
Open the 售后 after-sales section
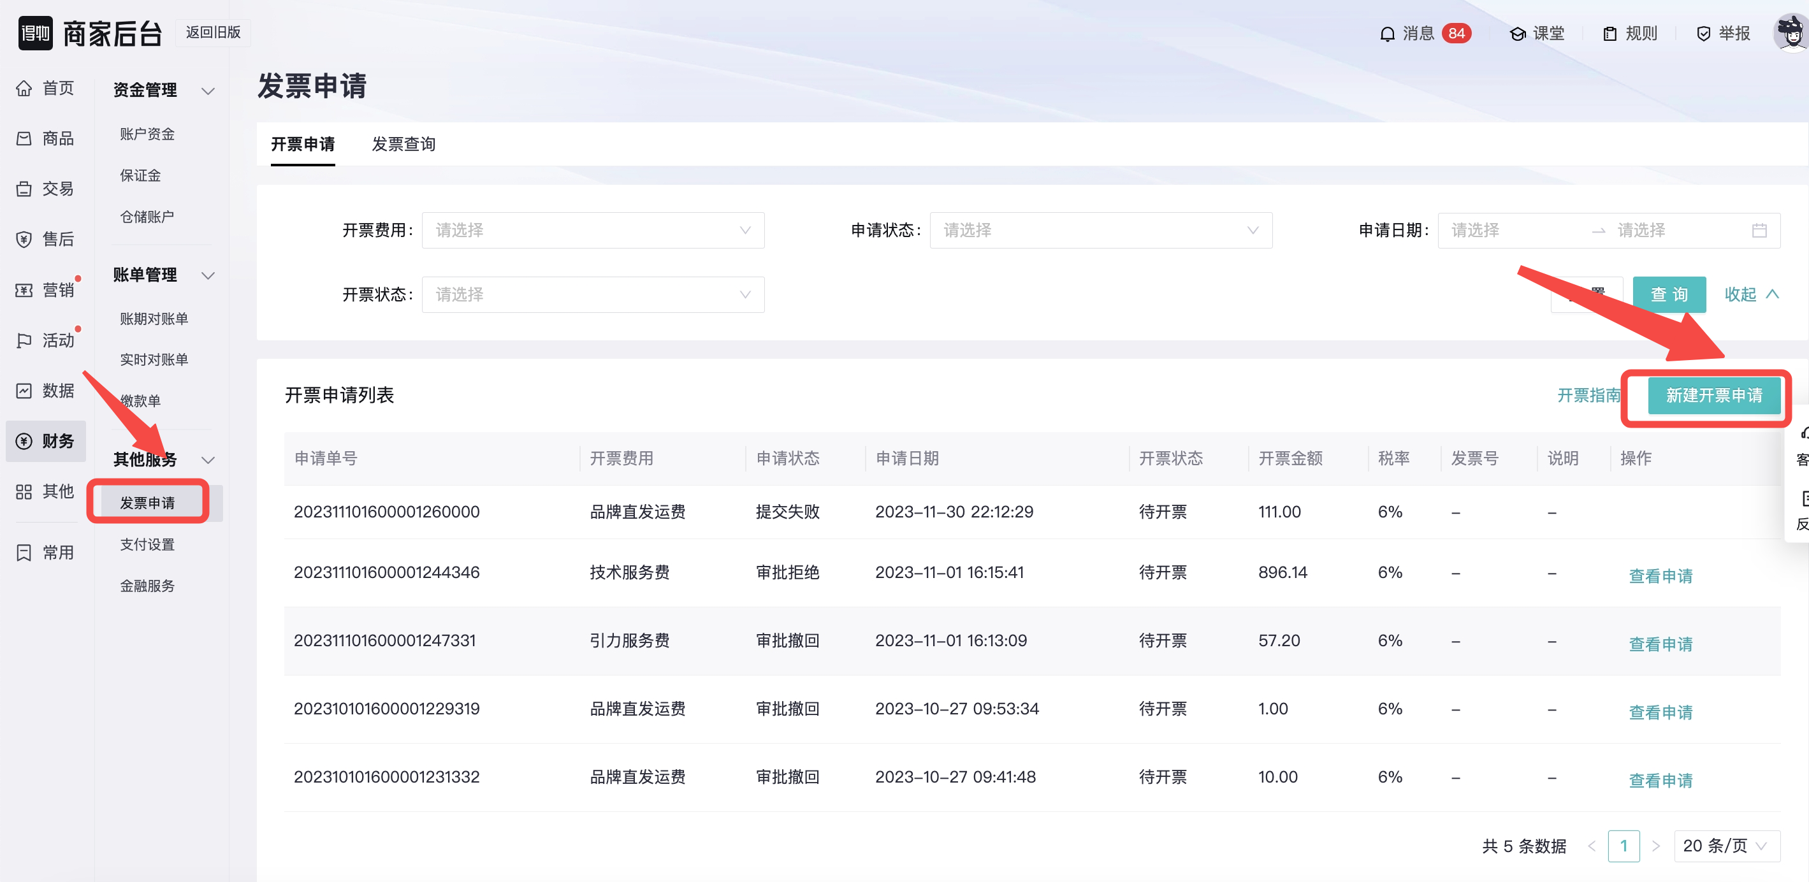tap(45, 240)
